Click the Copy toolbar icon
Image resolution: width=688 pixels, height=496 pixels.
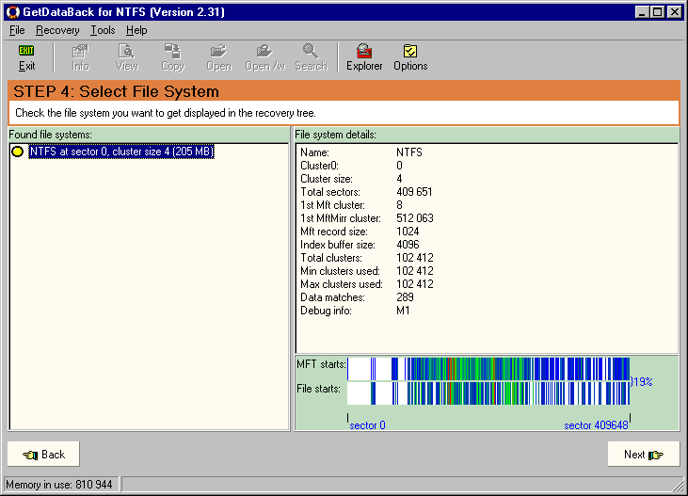coord(173,57)
